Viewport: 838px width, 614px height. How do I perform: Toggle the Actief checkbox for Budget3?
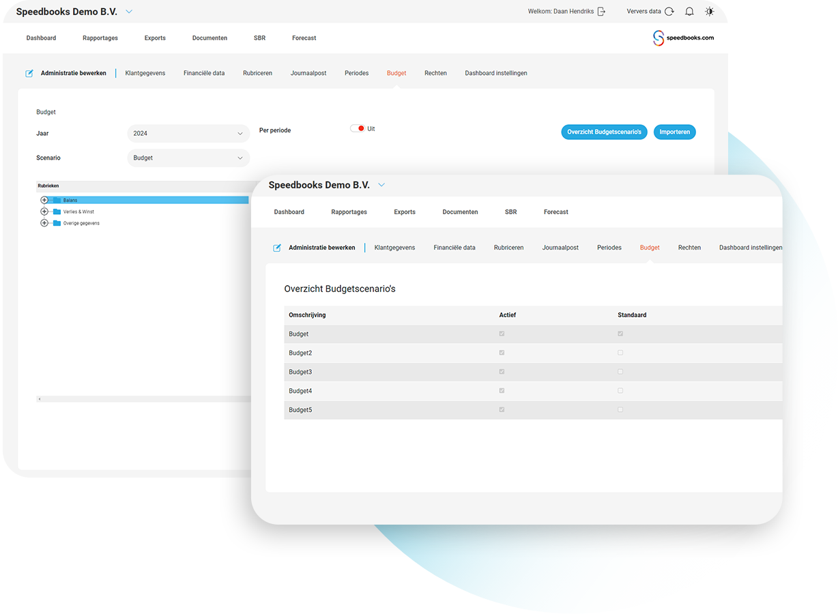coord(502,372)
